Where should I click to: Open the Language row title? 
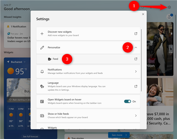53,83
